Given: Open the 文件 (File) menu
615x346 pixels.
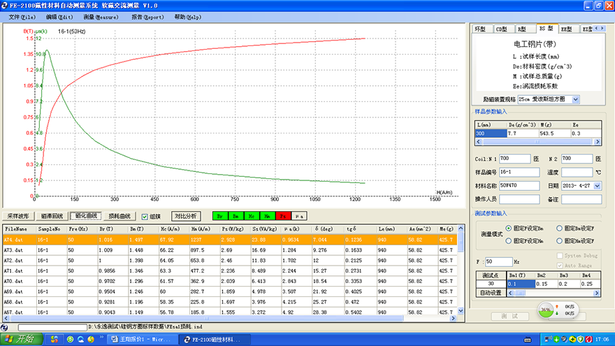Looking at the screenshot, I should (22, 17).
